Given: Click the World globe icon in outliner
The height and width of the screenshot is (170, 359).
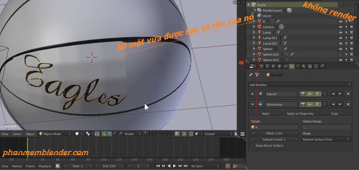Looking at the screenshot, I should point(259,16).
